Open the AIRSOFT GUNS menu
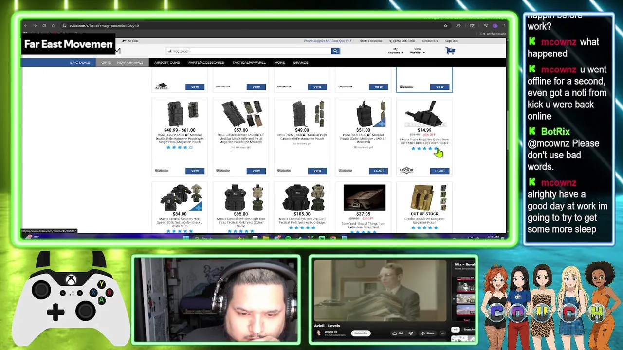 pyautogui.click(x=167, y=62)
